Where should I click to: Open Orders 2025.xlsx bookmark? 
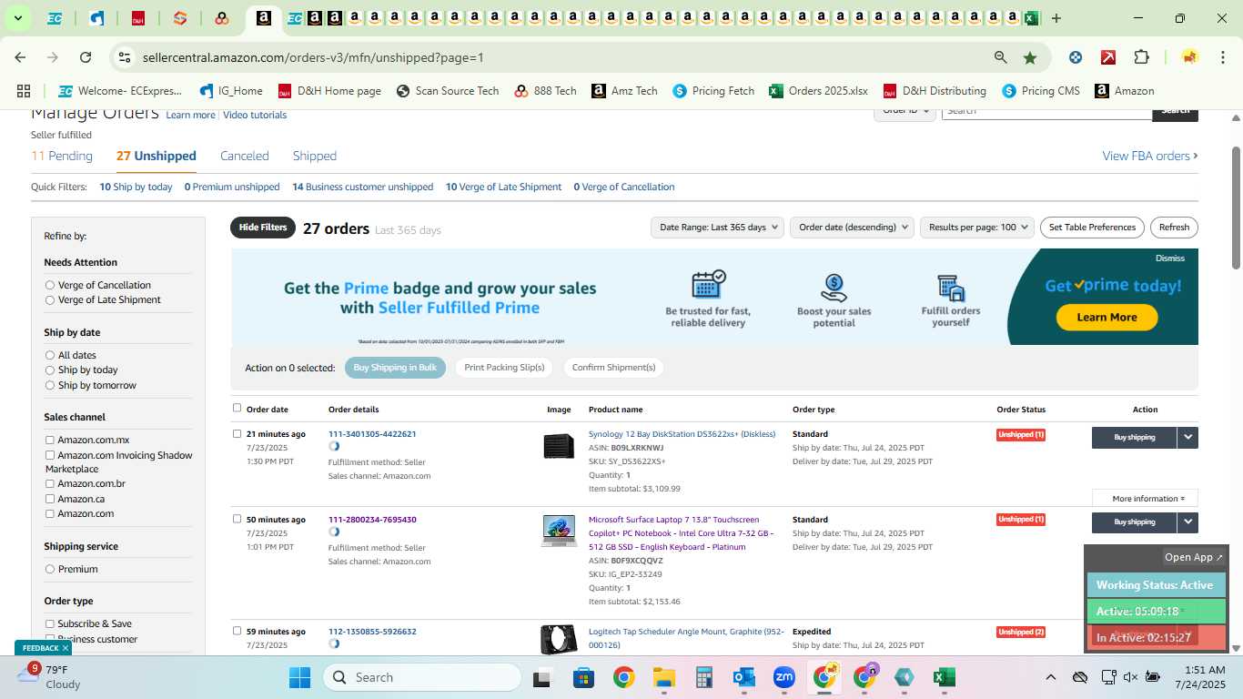(819, 91)
